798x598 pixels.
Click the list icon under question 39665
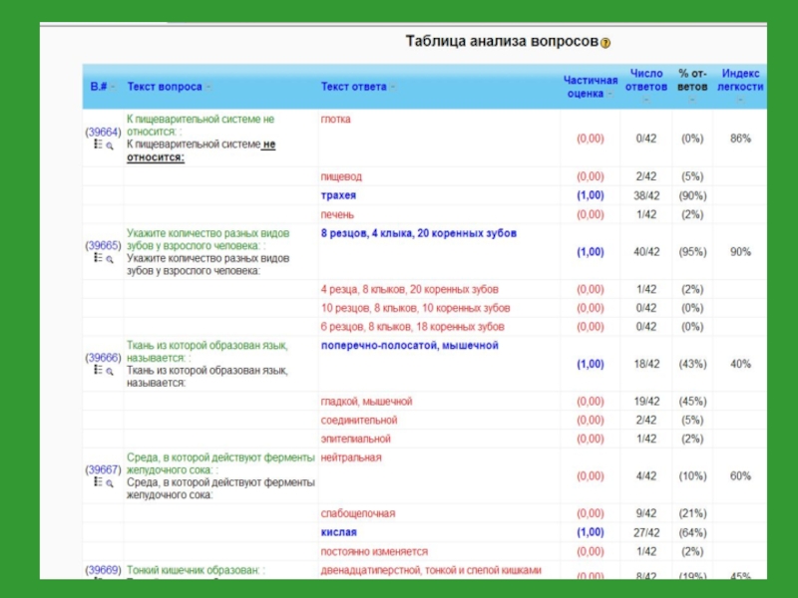98,258
